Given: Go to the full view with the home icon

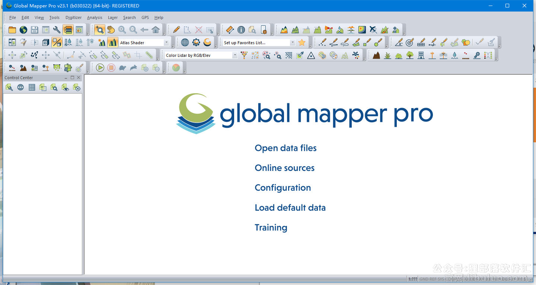Looking at the screenshot, I should tap(156, 30).
